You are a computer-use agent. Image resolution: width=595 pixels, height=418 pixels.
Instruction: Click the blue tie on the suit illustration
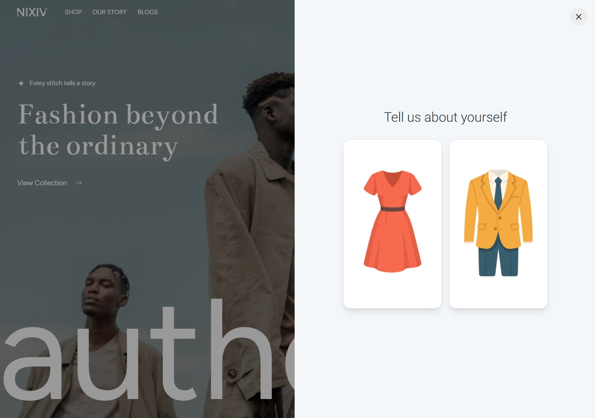pos(498,193)
